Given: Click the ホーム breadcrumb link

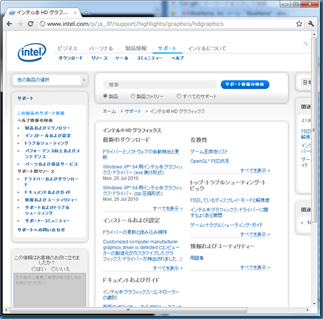Looking at the screenshot, I should click(x=109, y=111).
